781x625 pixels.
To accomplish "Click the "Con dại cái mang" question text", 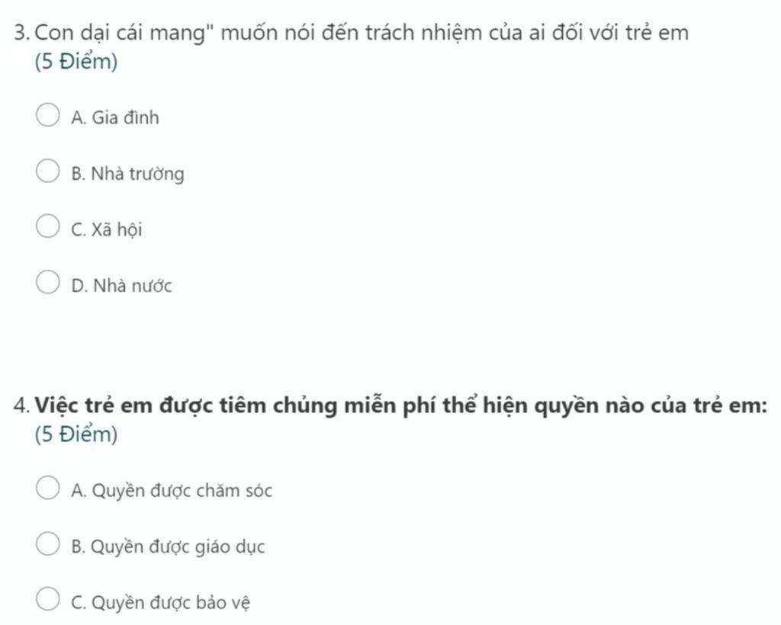I will click(x=362, y=33).
